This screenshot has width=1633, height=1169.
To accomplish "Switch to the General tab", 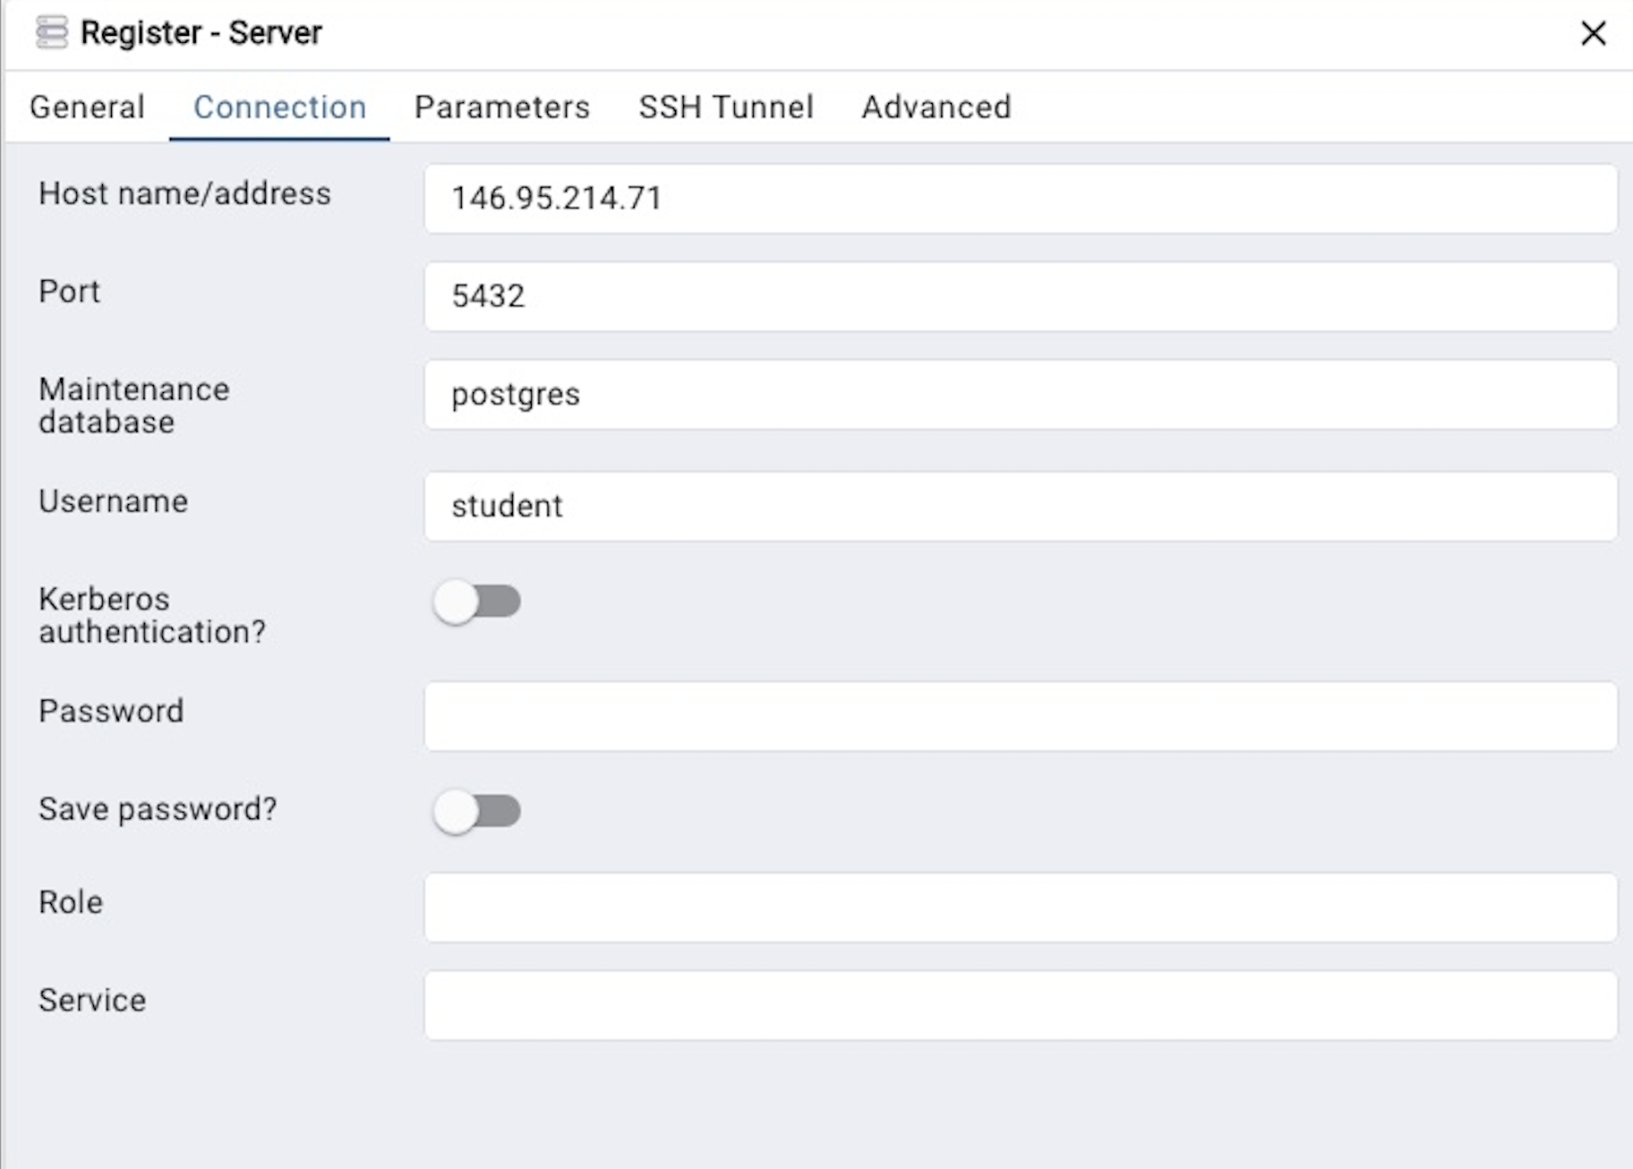I will [87, 107].
